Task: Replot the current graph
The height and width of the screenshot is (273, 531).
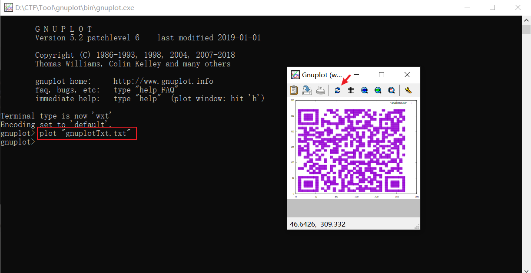Action: [x=338, y=90]
